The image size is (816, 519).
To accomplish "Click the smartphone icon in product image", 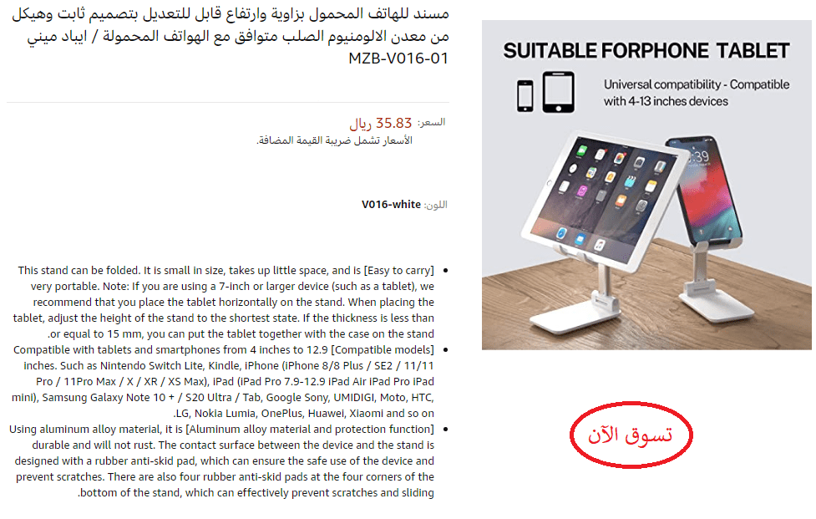I will [x=525, y=96].
